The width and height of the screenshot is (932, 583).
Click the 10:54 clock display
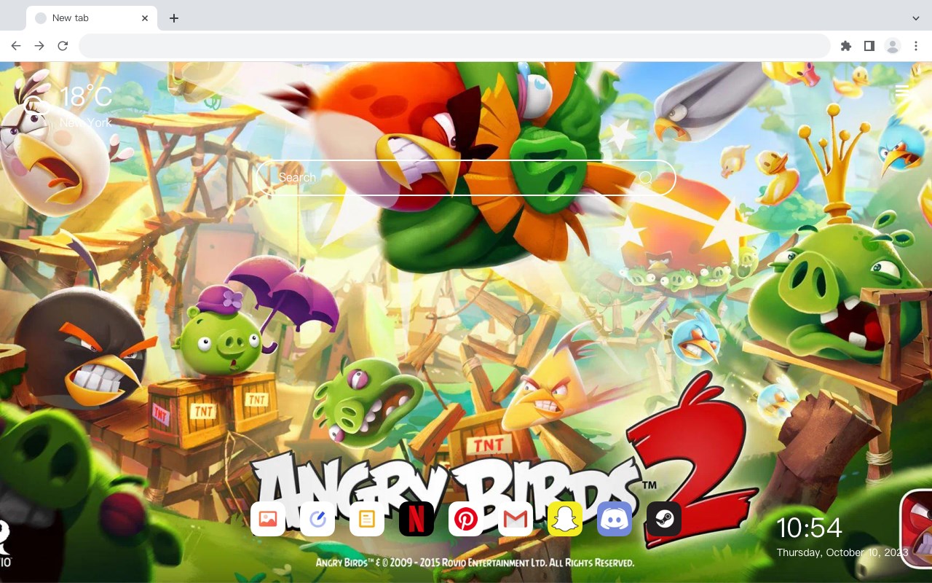point(809,528)
